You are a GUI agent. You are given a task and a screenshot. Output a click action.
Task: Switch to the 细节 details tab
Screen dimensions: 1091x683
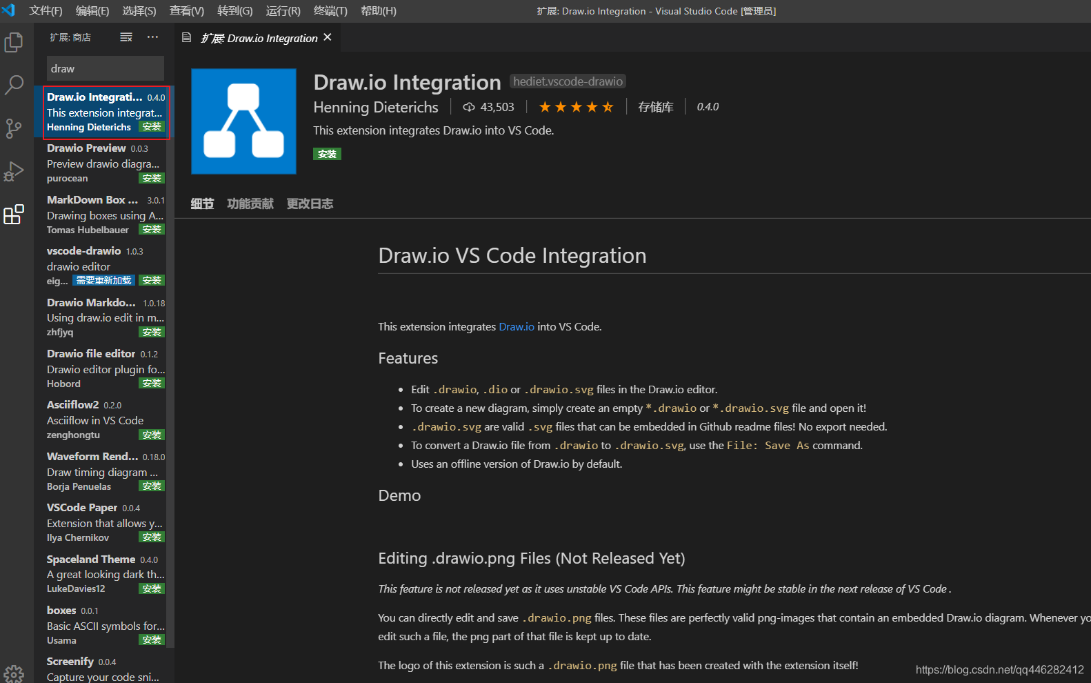202,204
